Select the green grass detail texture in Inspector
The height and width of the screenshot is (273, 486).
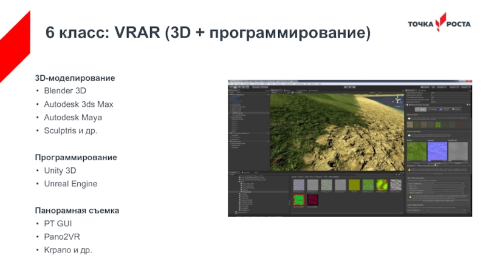416,151
